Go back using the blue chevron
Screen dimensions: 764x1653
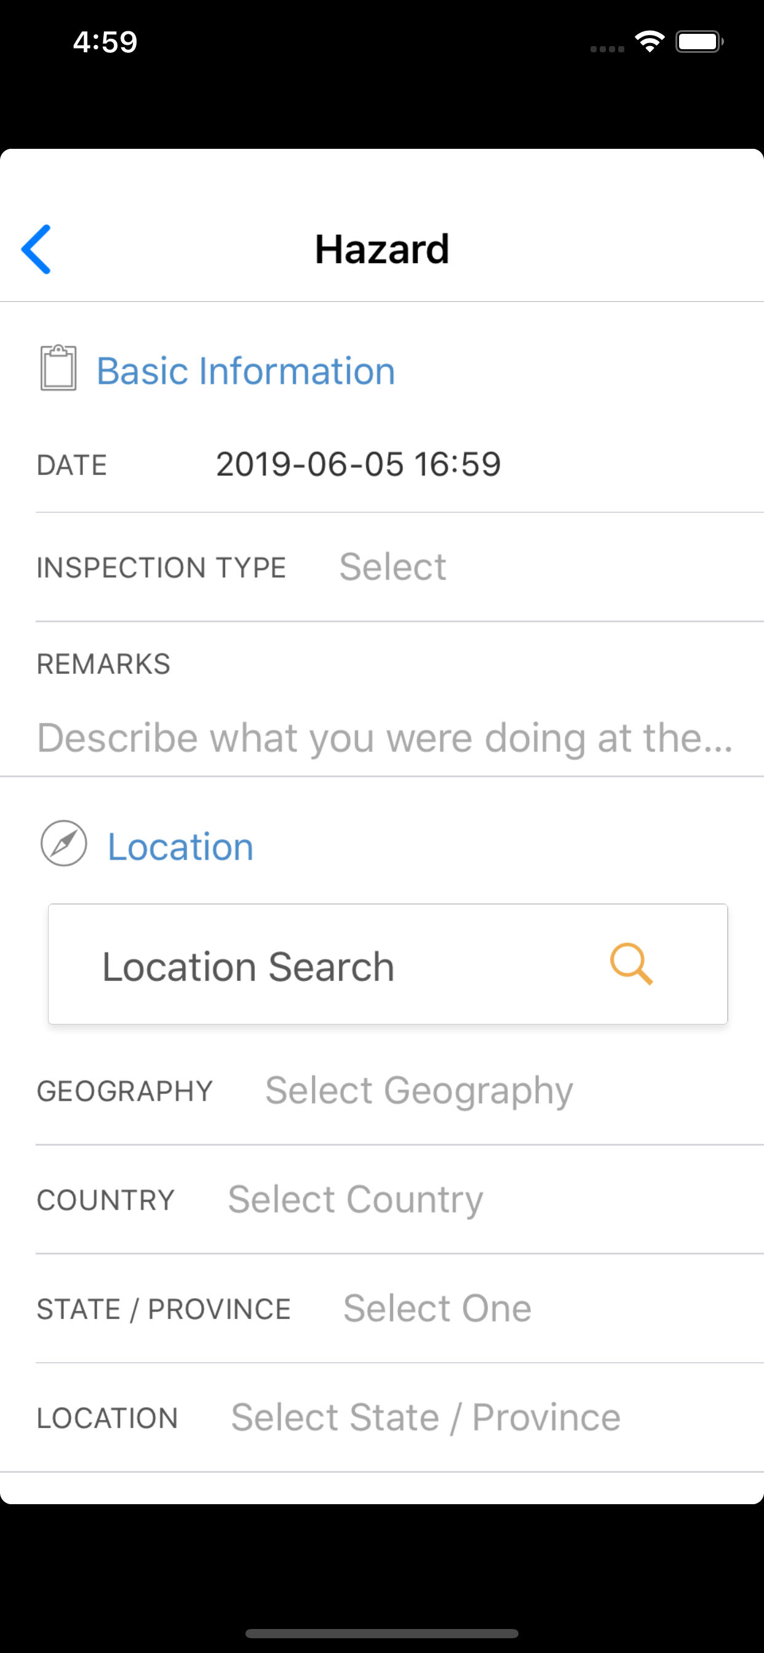coord(36,249)
